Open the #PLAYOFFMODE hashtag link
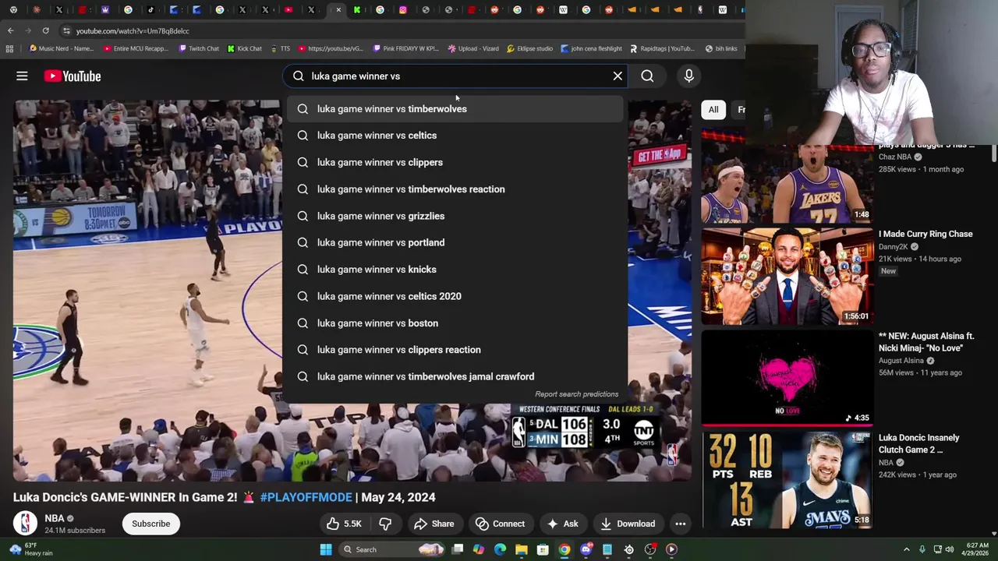The height and width of the screenshot is (561, 998). pyautogui.click(x=306, y=497)
